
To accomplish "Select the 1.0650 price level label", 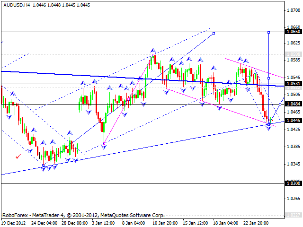I will [293, 32].
